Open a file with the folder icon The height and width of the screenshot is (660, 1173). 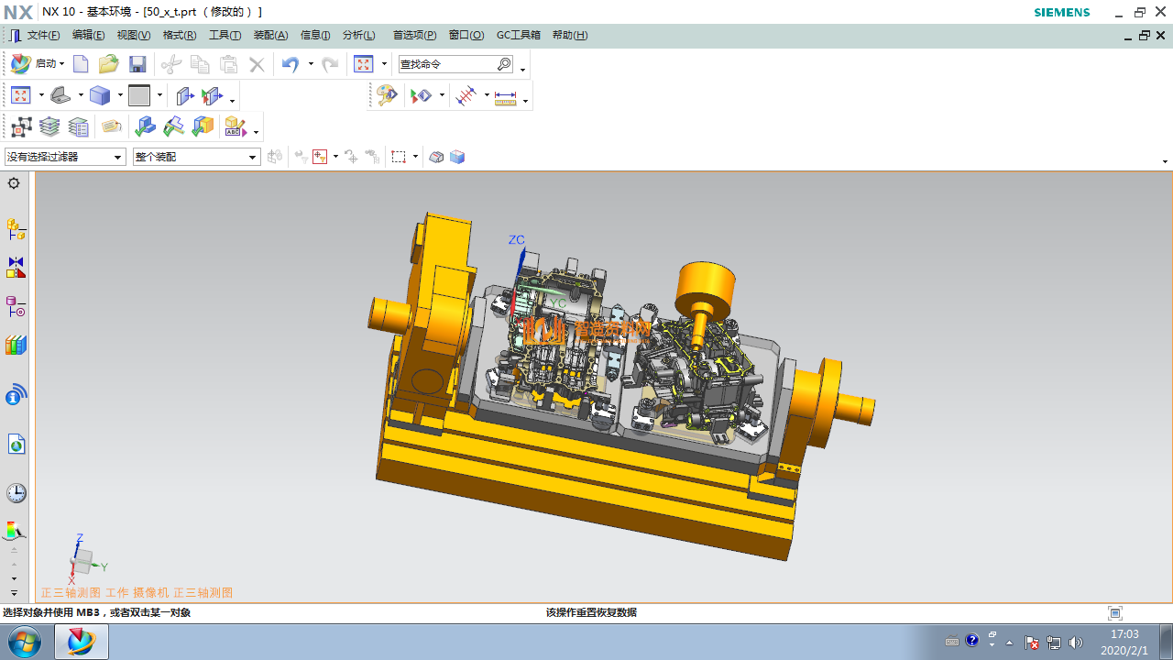(109, 64)
